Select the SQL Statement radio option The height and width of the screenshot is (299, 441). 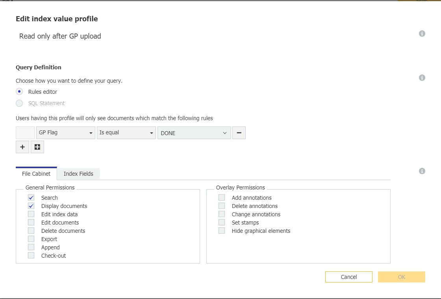coord(19,103)
